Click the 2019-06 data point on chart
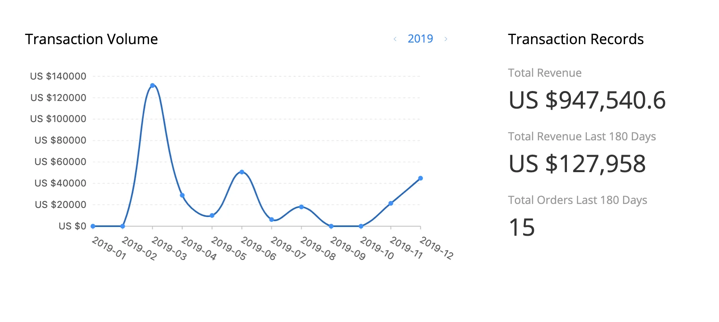Viewport: 719px width, 322px height. pyautogui.click(x=242, y=172)
